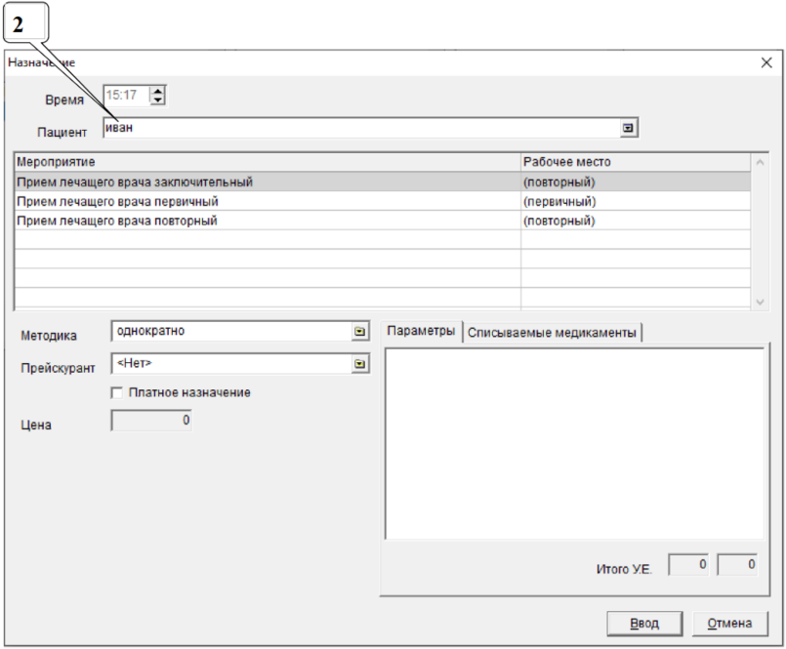Click the Цена value field
786x649 pixels.
tap(151, 421)
